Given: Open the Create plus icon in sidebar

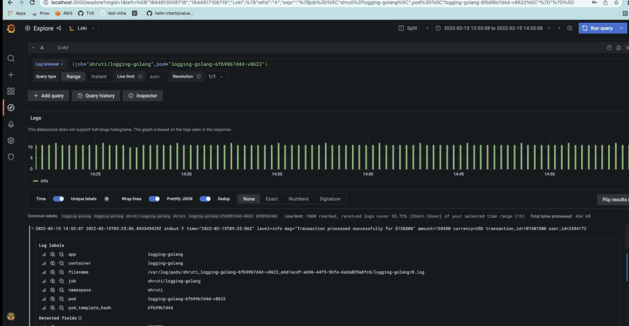Looking at the screenshot, I should (11, 74).
